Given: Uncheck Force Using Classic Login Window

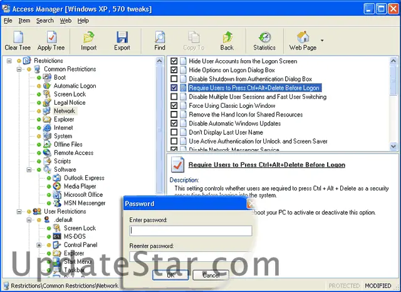Looking at the screenshot, I should [x=174, y=105].
